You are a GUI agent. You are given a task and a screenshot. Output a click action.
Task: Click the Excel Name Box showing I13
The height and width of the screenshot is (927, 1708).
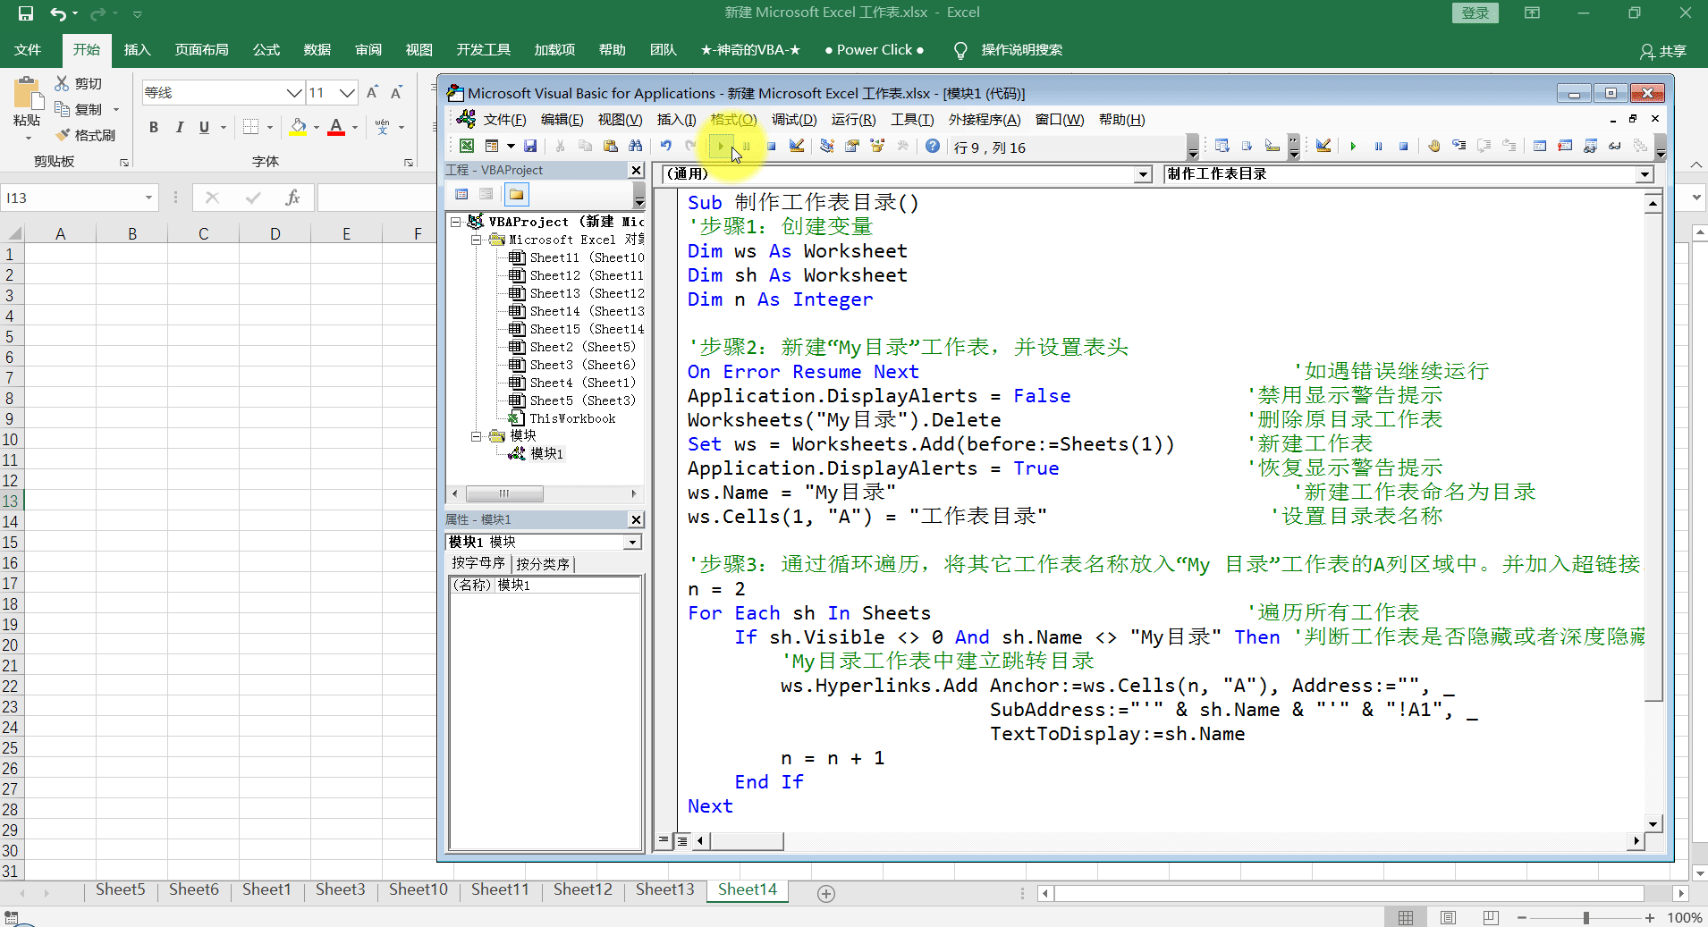tap(72, 198)
